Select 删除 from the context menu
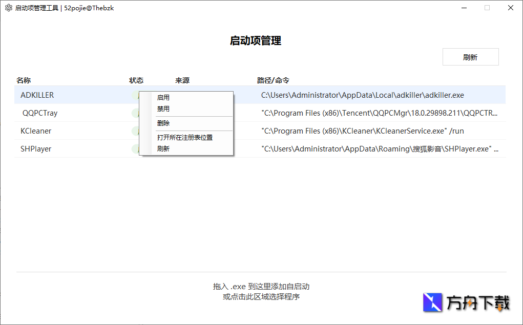523x325 pixels. pos(163,123)
